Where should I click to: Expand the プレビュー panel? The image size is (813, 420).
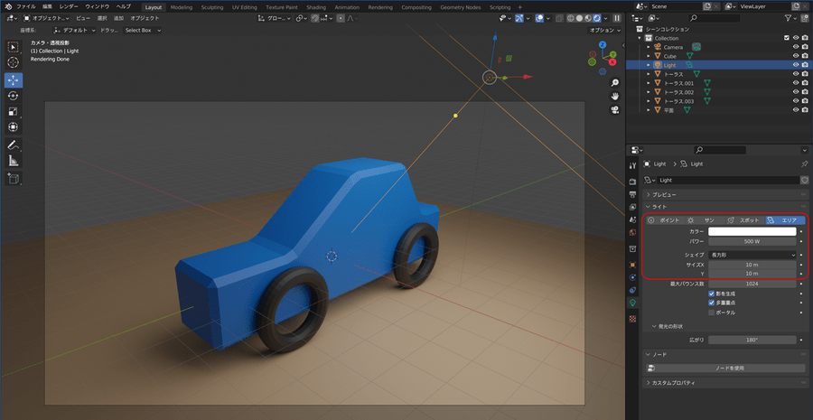pyautogui.click(x=664, y=194)
